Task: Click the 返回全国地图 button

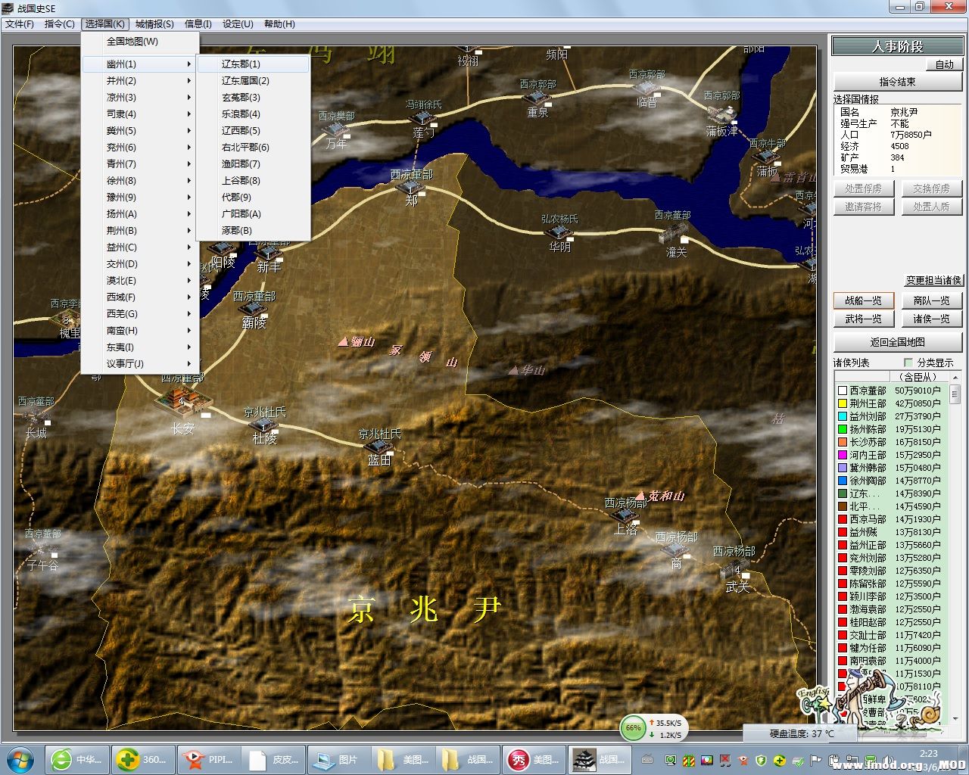Action: pyautogui.click(x=897, y=342)
